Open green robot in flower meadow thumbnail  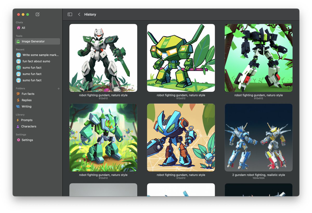click(103, 138)
